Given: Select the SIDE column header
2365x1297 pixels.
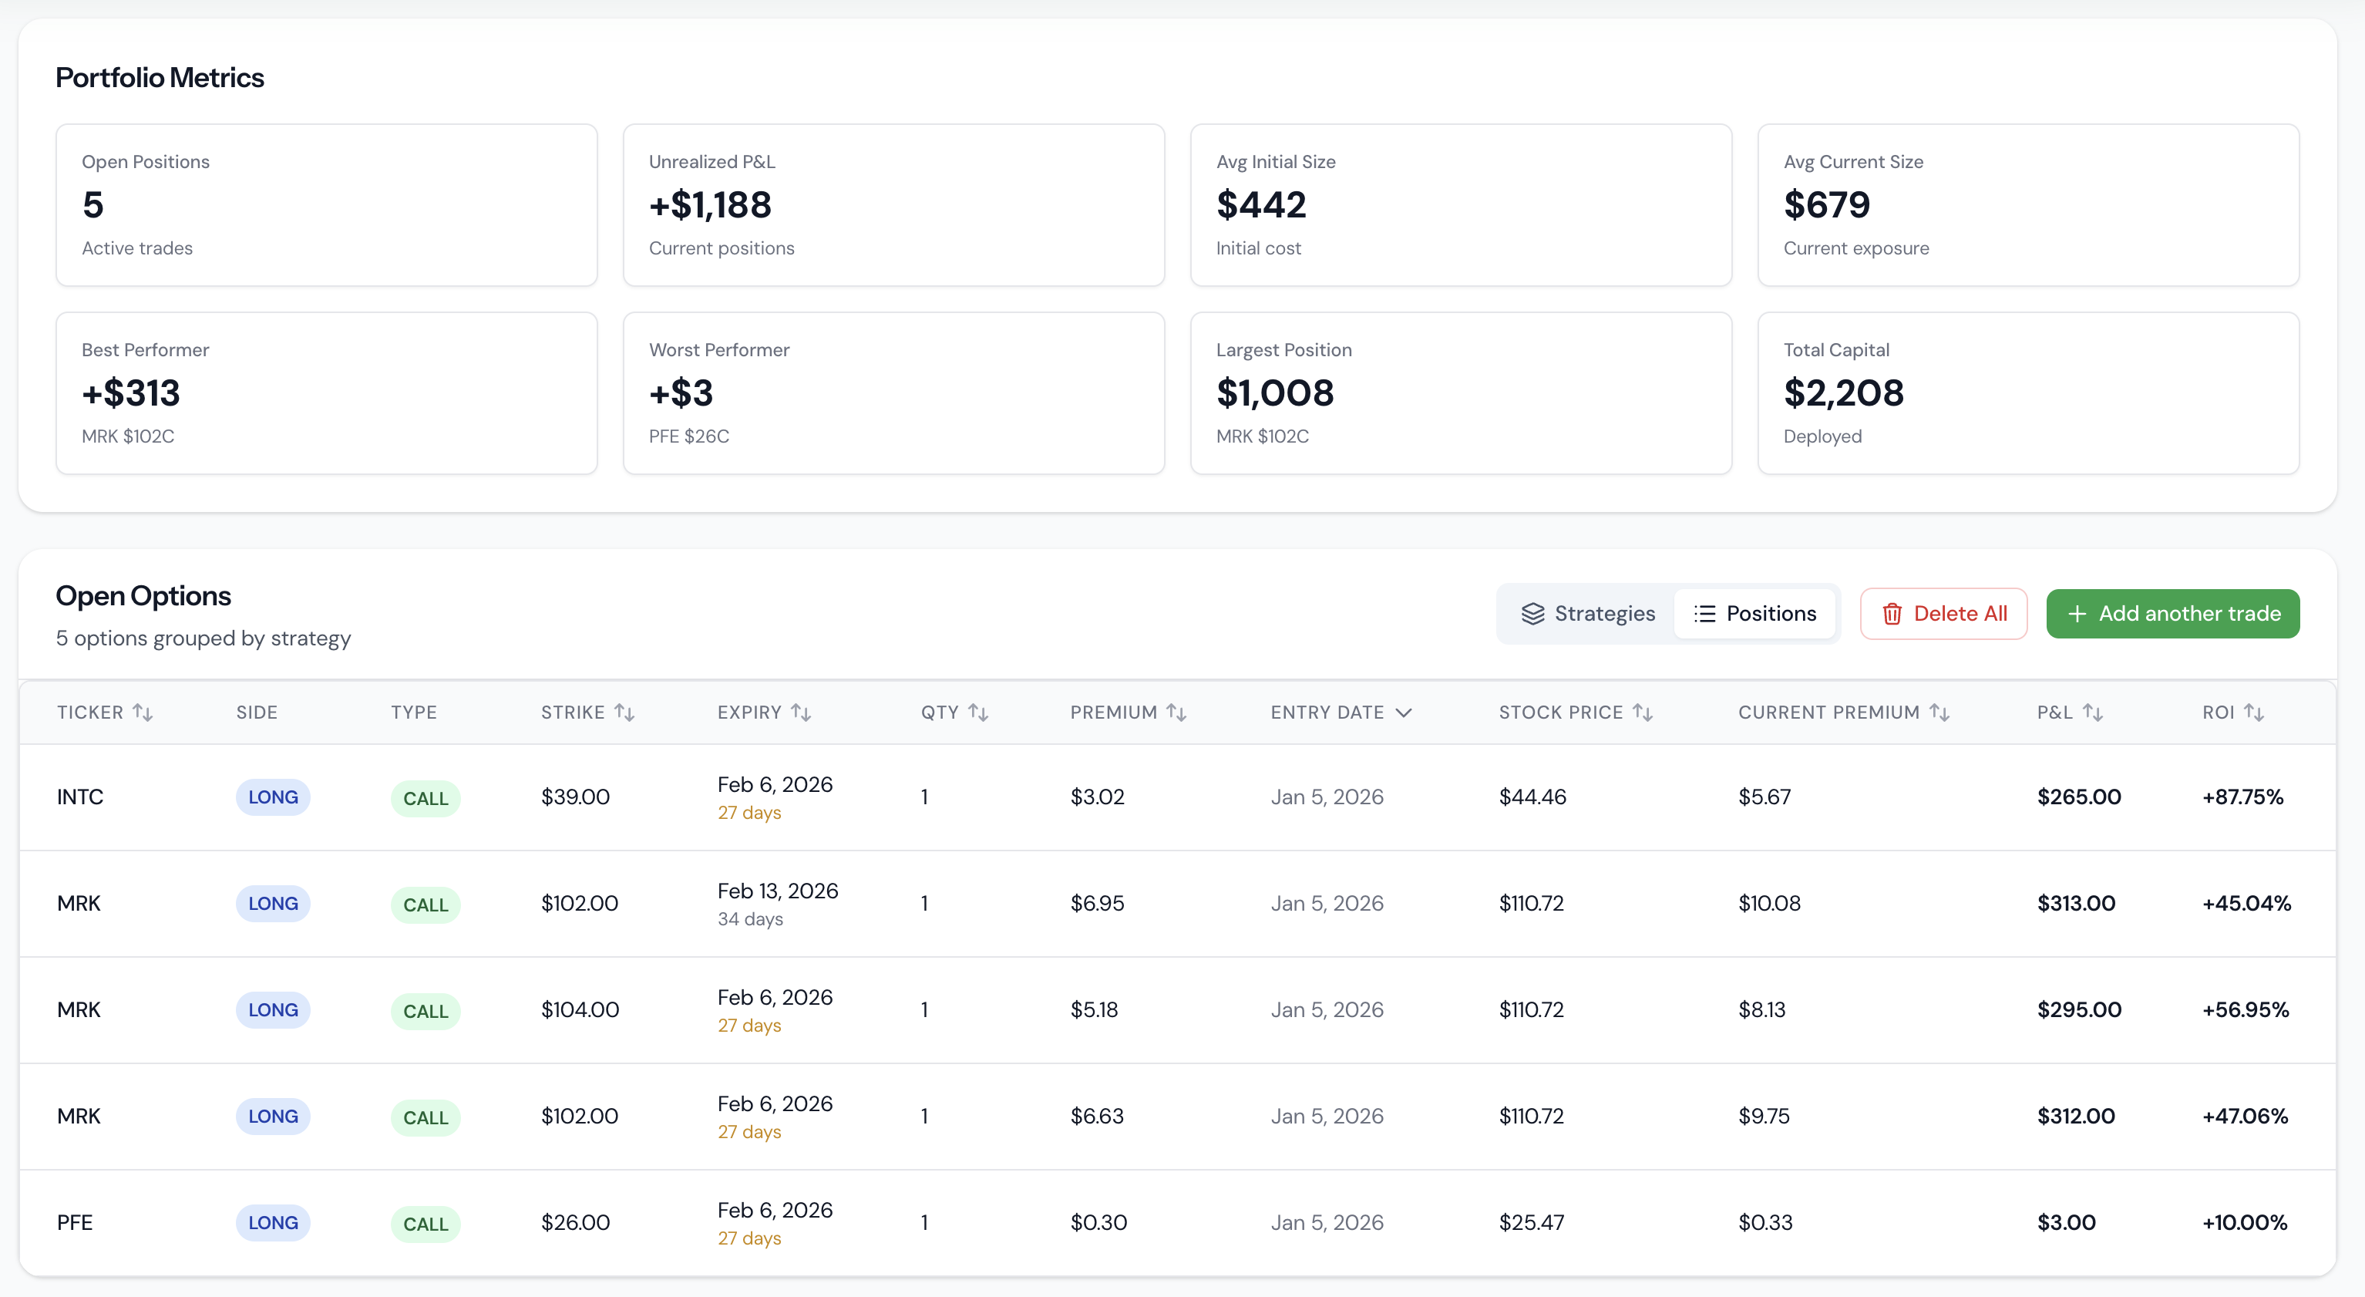Looking at the screenshot, I should coord(255,711).
